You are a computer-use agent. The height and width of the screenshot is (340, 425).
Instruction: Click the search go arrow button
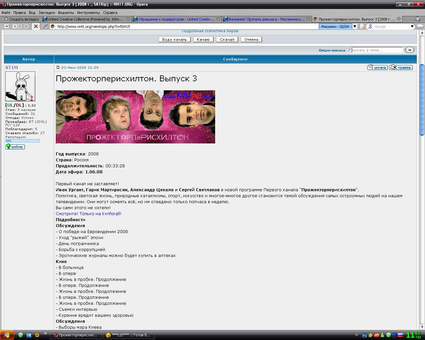[409, 50]
